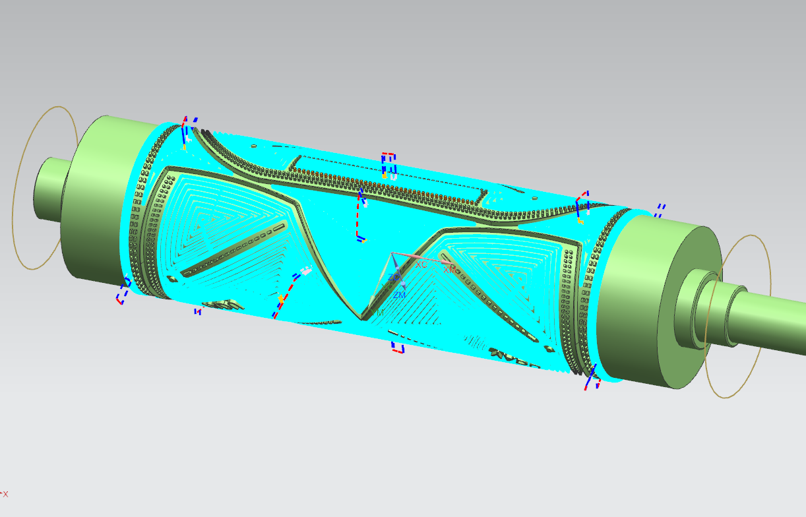Pick the small red X indicator in bottom-left corner
This screenshot has width=806, height=517.
(5, 494)
